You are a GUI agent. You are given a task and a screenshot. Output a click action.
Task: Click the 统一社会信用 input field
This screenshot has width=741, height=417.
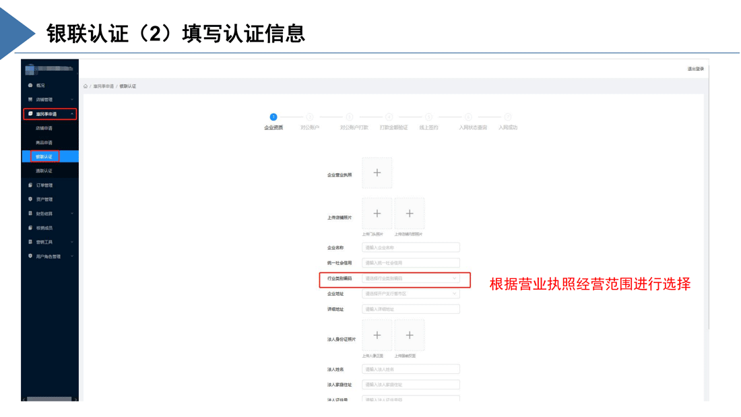[411, 263]
